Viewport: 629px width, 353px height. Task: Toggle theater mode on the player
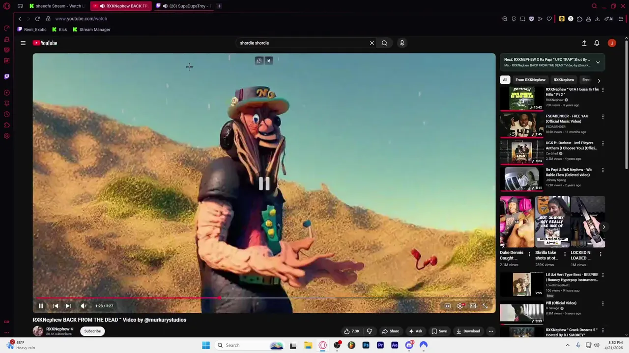pyautogui.click(x=473, y=306)
